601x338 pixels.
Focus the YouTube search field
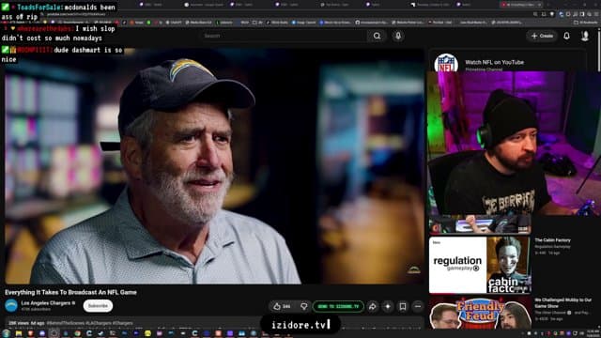click(285, 36)
